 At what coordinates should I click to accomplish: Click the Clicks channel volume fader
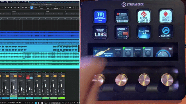click(x=30, y=89)
